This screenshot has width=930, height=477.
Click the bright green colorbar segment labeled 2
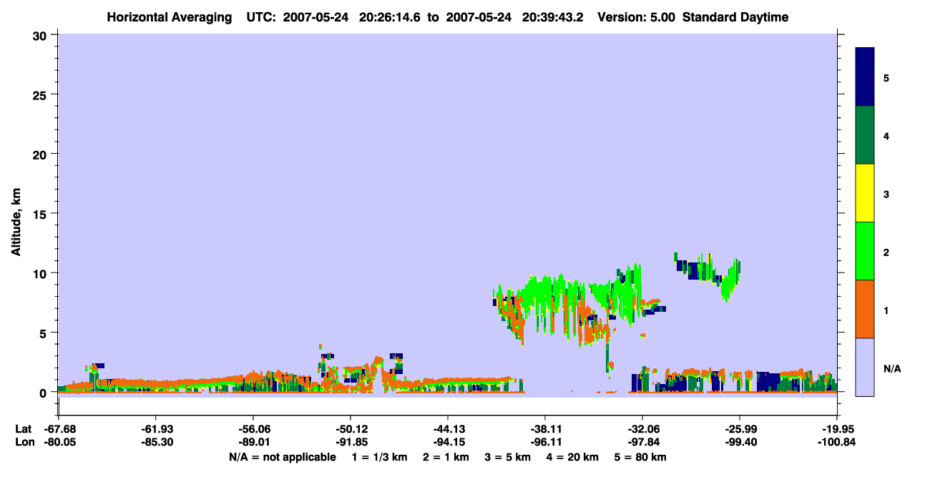(x=865, y=251)
